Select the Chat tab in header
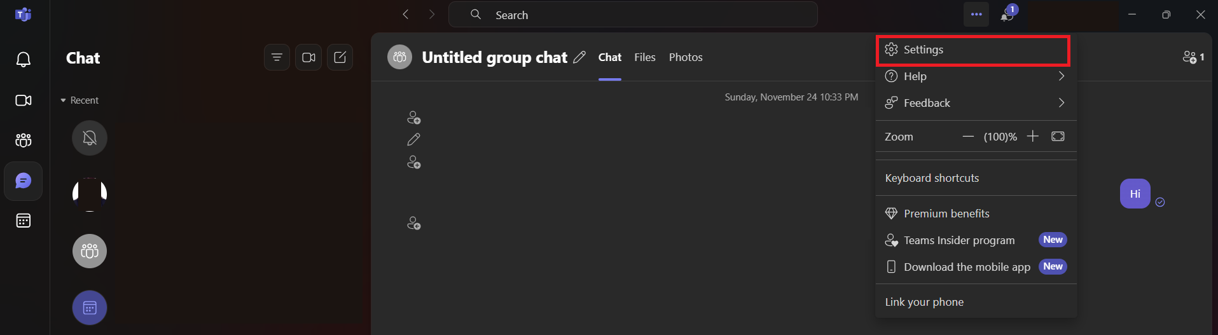The height and width of the screenshot is (335, 1218). coord(610,57)
